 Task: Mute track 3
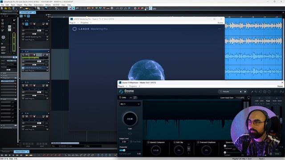(27, 85)
